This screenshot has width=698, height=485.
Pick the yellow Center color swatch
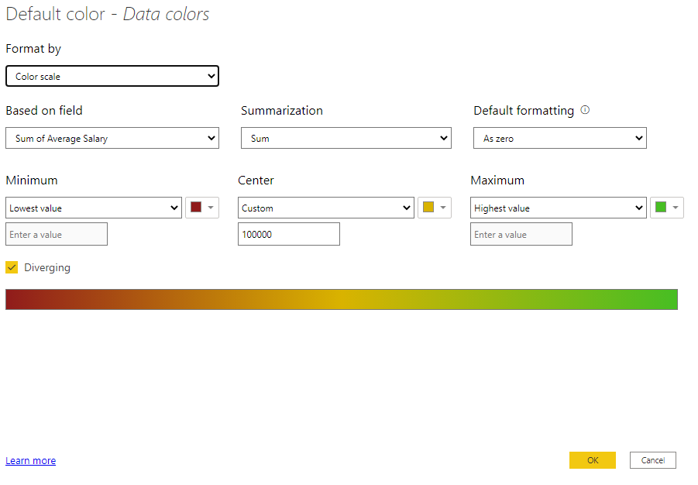coord(428,207)
